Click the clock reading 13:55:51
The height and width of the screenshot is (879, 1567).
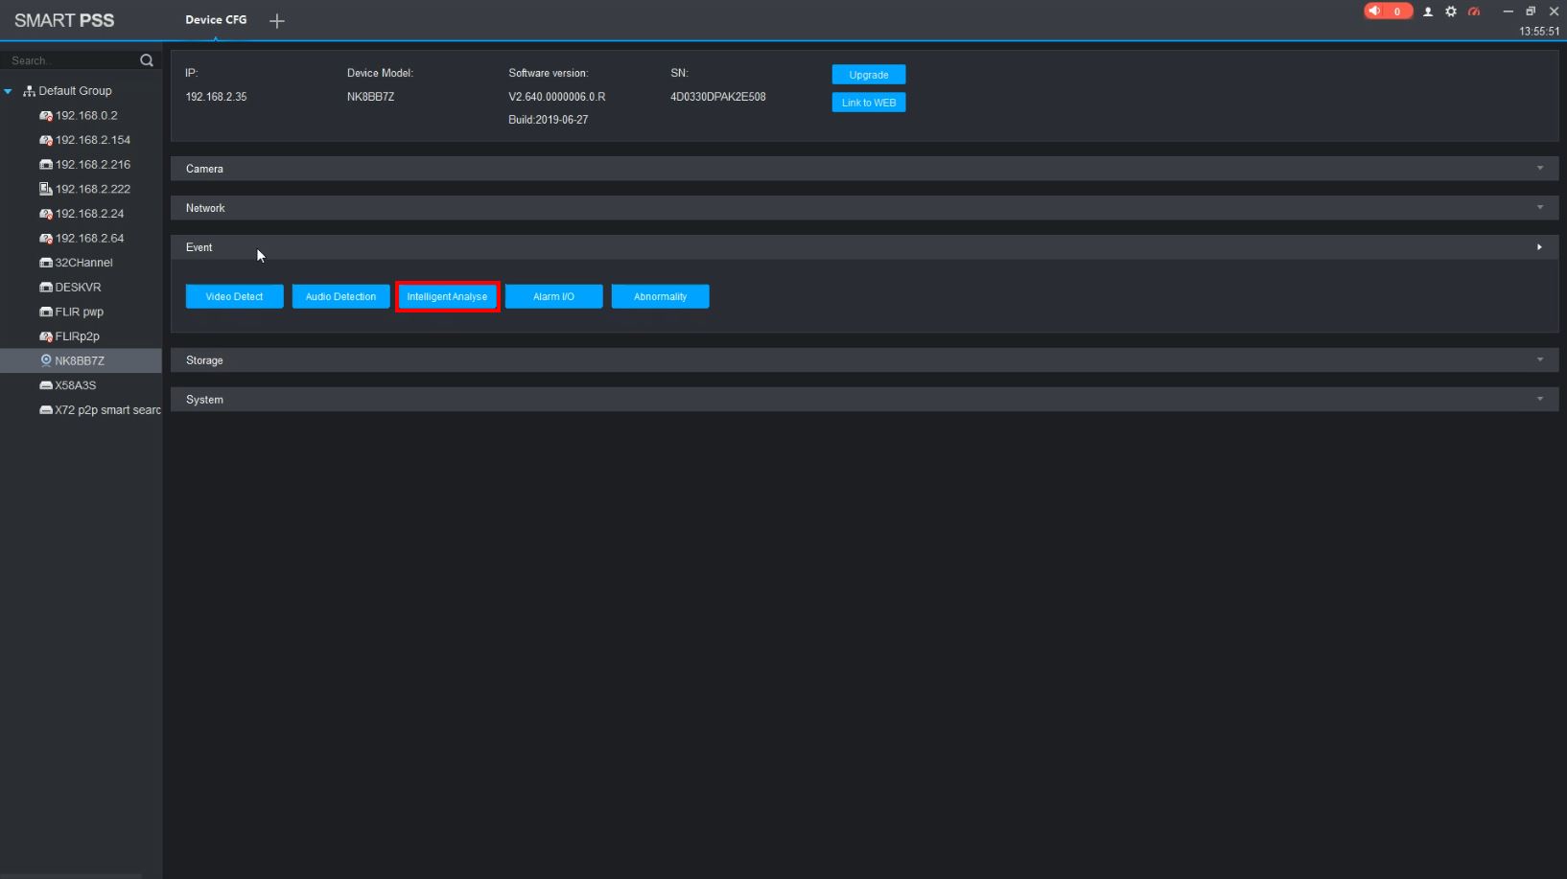pyautogui.click(x=1539, y=32)
